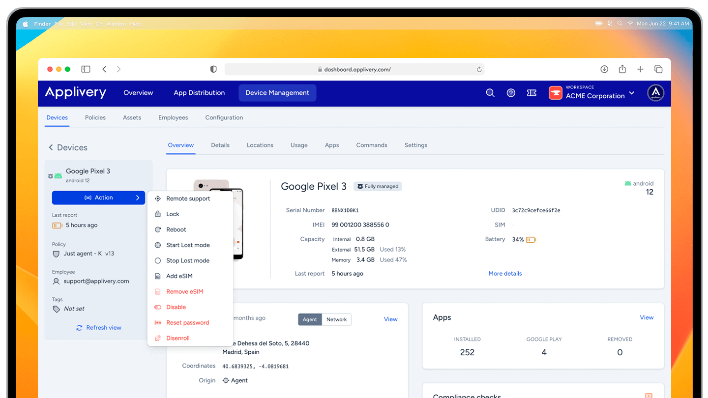Select Network in location toggle
Image resolution: width=708 pixels, height=398 pixels.
click(x=337, y=319)
